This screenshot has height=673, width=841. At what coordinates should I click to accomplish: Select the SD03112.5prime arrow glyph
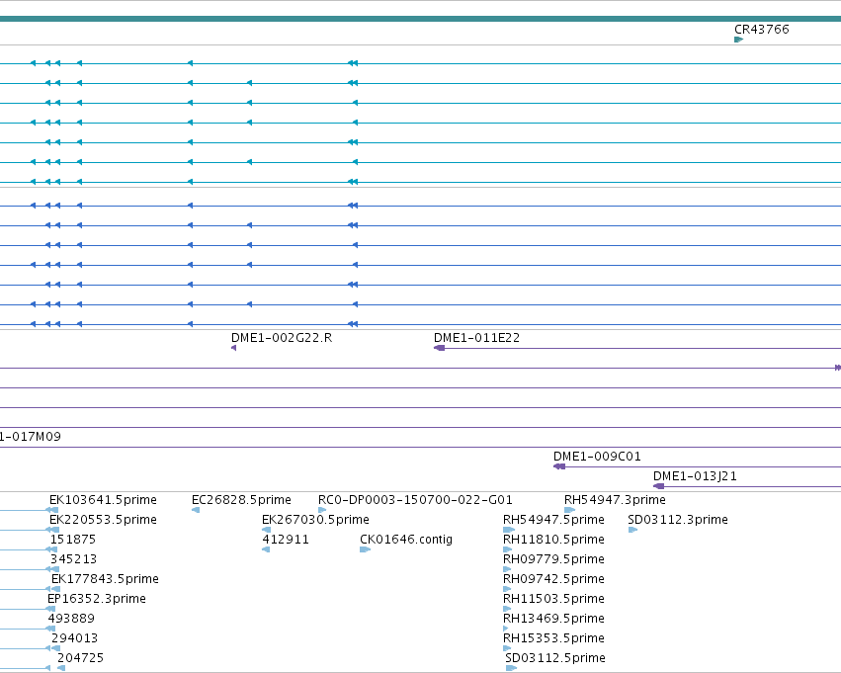511,668
